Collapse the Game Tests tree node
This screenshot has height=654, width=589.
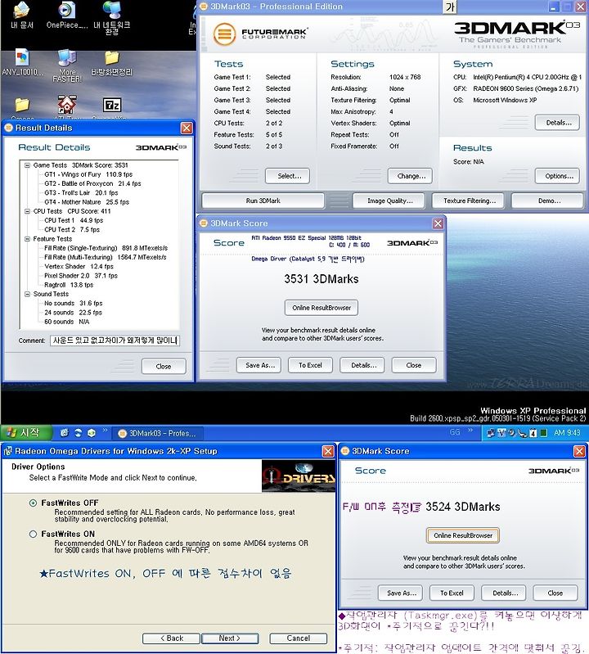(x=27, y=165)
